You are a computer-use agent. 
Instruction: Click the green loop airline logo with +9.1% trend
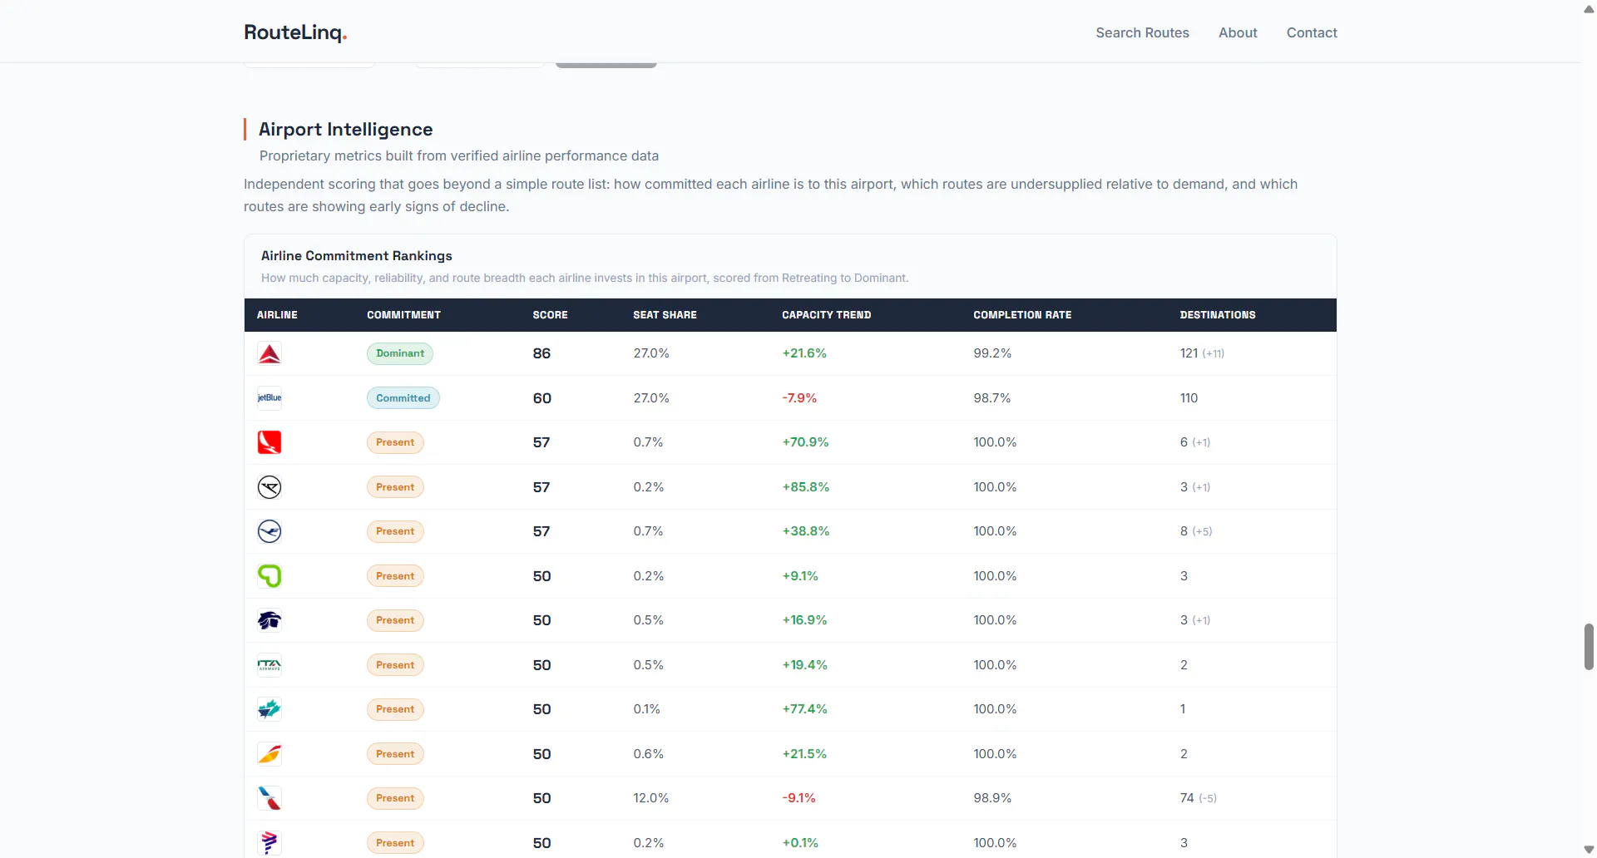269,576
